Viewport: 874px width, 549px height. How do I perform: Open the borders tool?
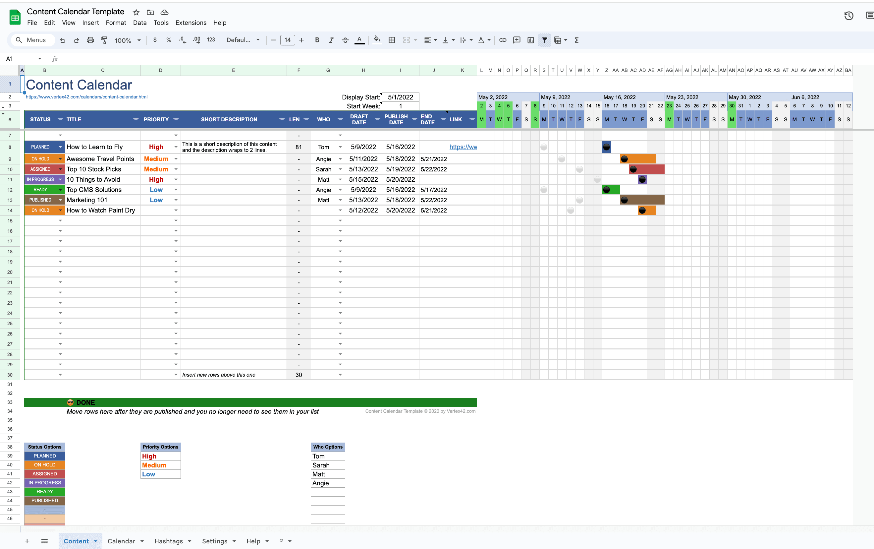pyautogui.click(x=392, y=40)
